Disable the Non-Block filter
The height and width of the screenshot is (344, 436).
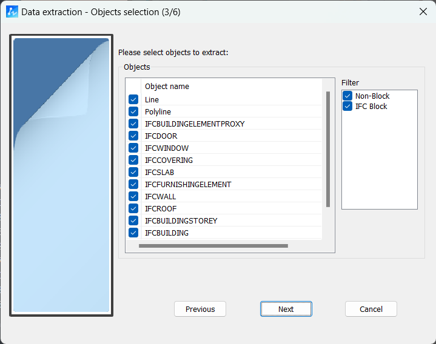pos(347,96)
